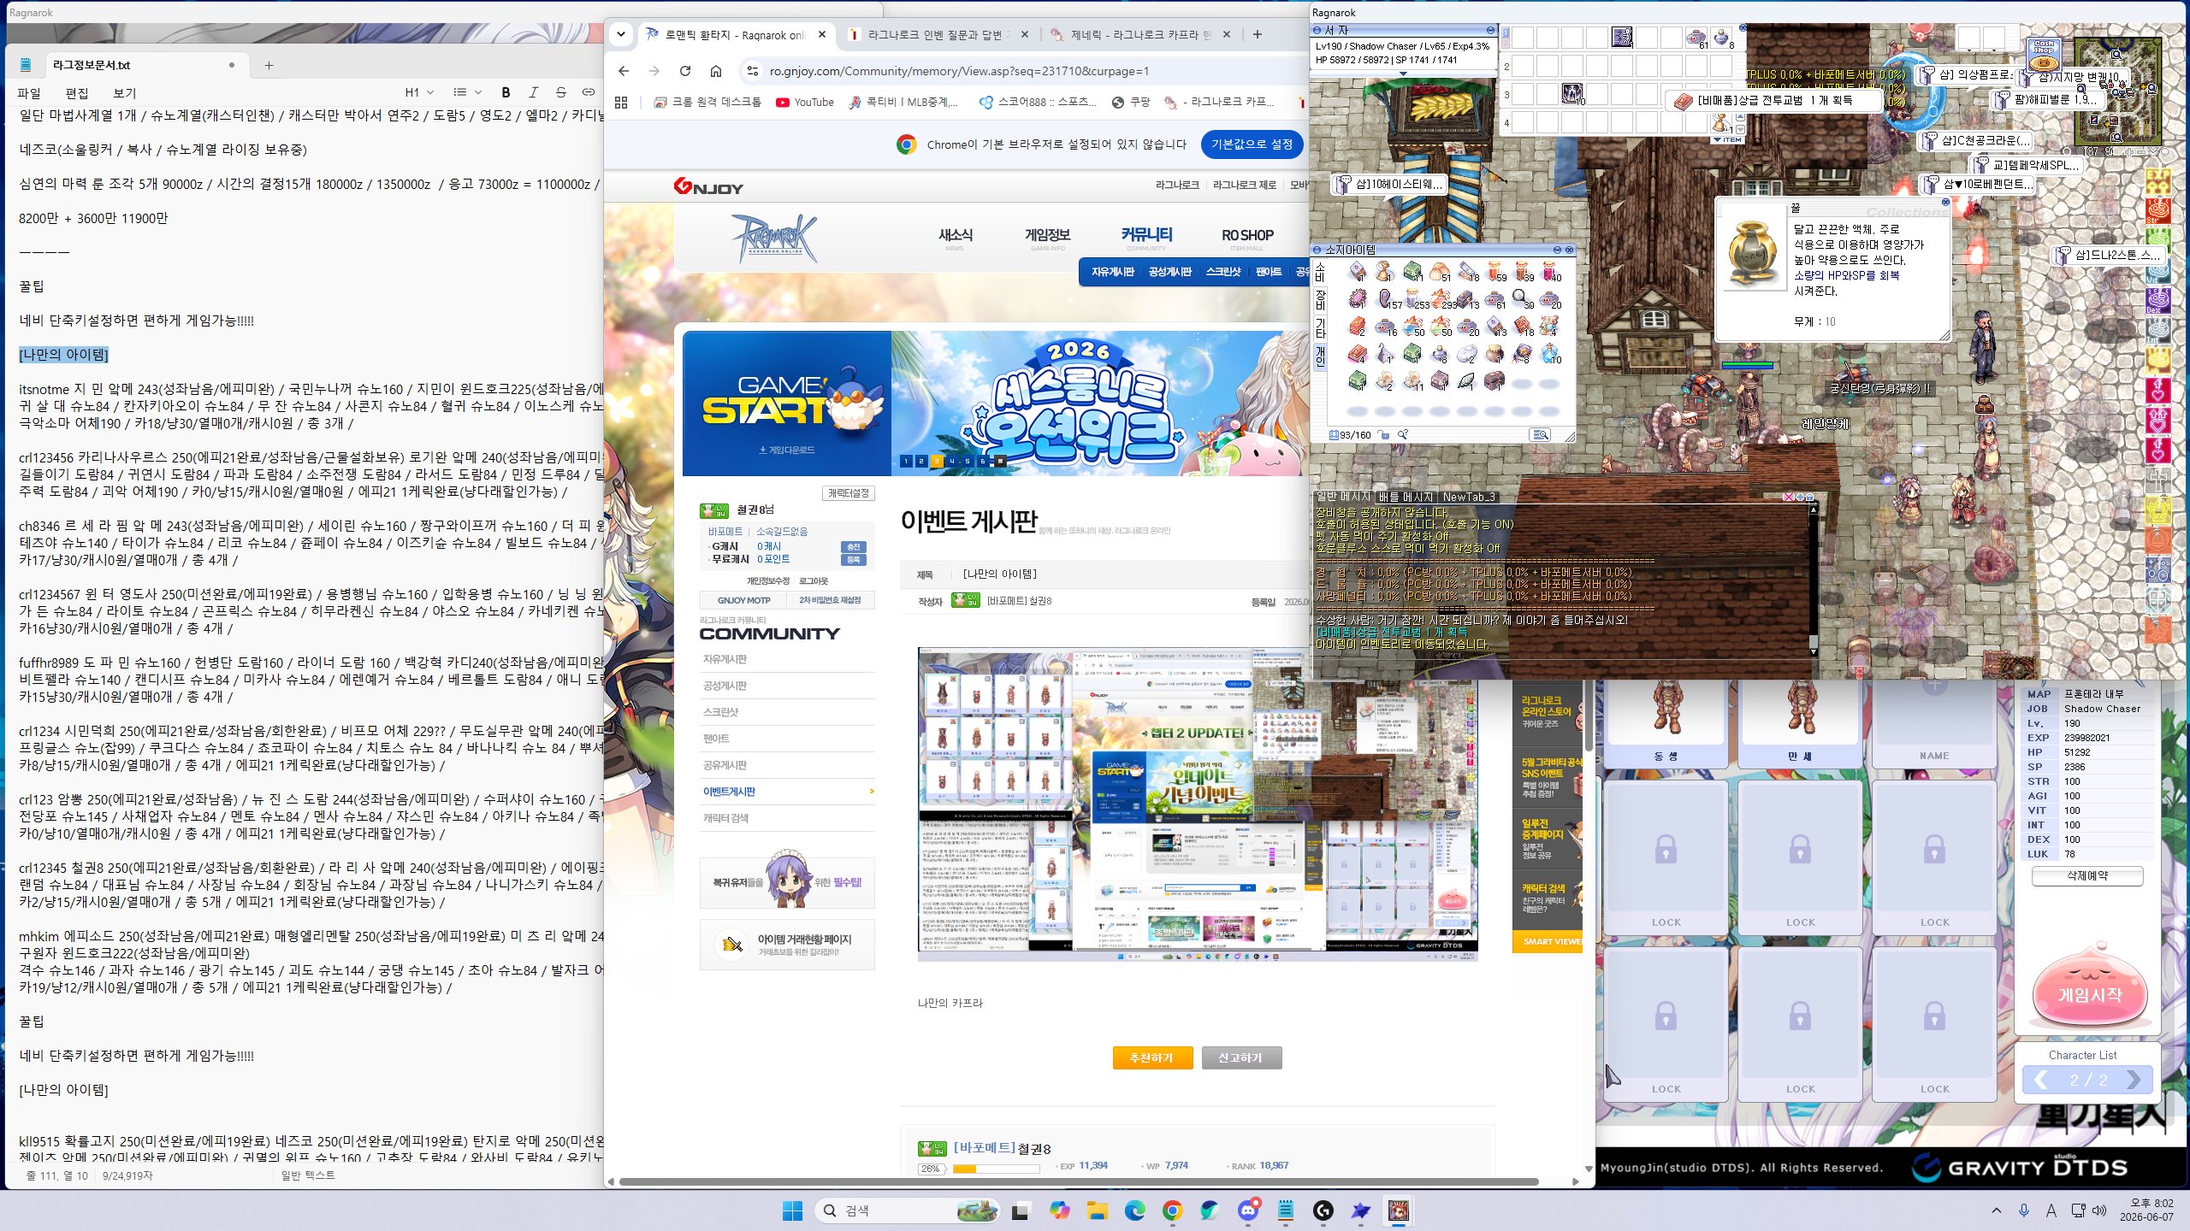Open the Cash Shop icon in Ragnarok
The height and width of the screenshot is (1231, 2190).
click(x=2044, y=56)
